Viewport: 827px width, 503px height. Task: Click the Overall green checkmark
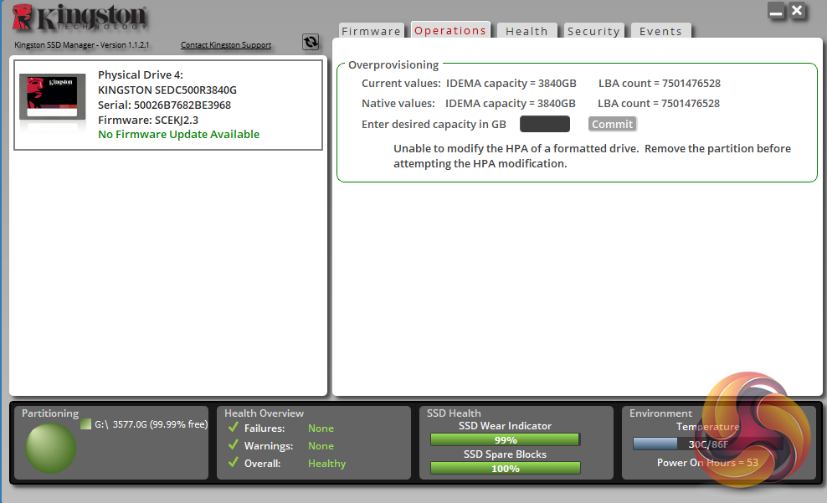point(234,462)
